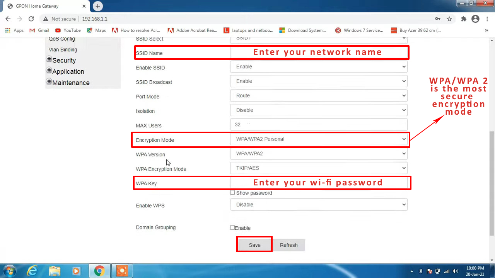The image size is (495, 278).
Task: Click inside the WPA Key password field
Action: coord(319,183)
